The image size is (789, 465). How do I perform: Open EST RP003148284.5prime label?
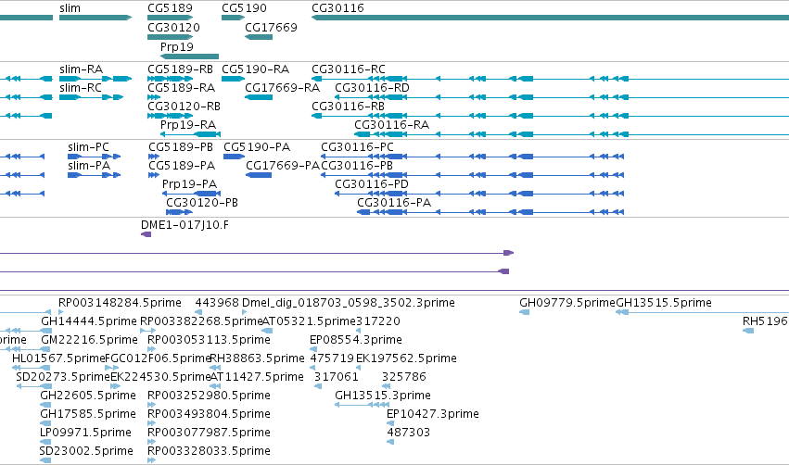(120, 303)
